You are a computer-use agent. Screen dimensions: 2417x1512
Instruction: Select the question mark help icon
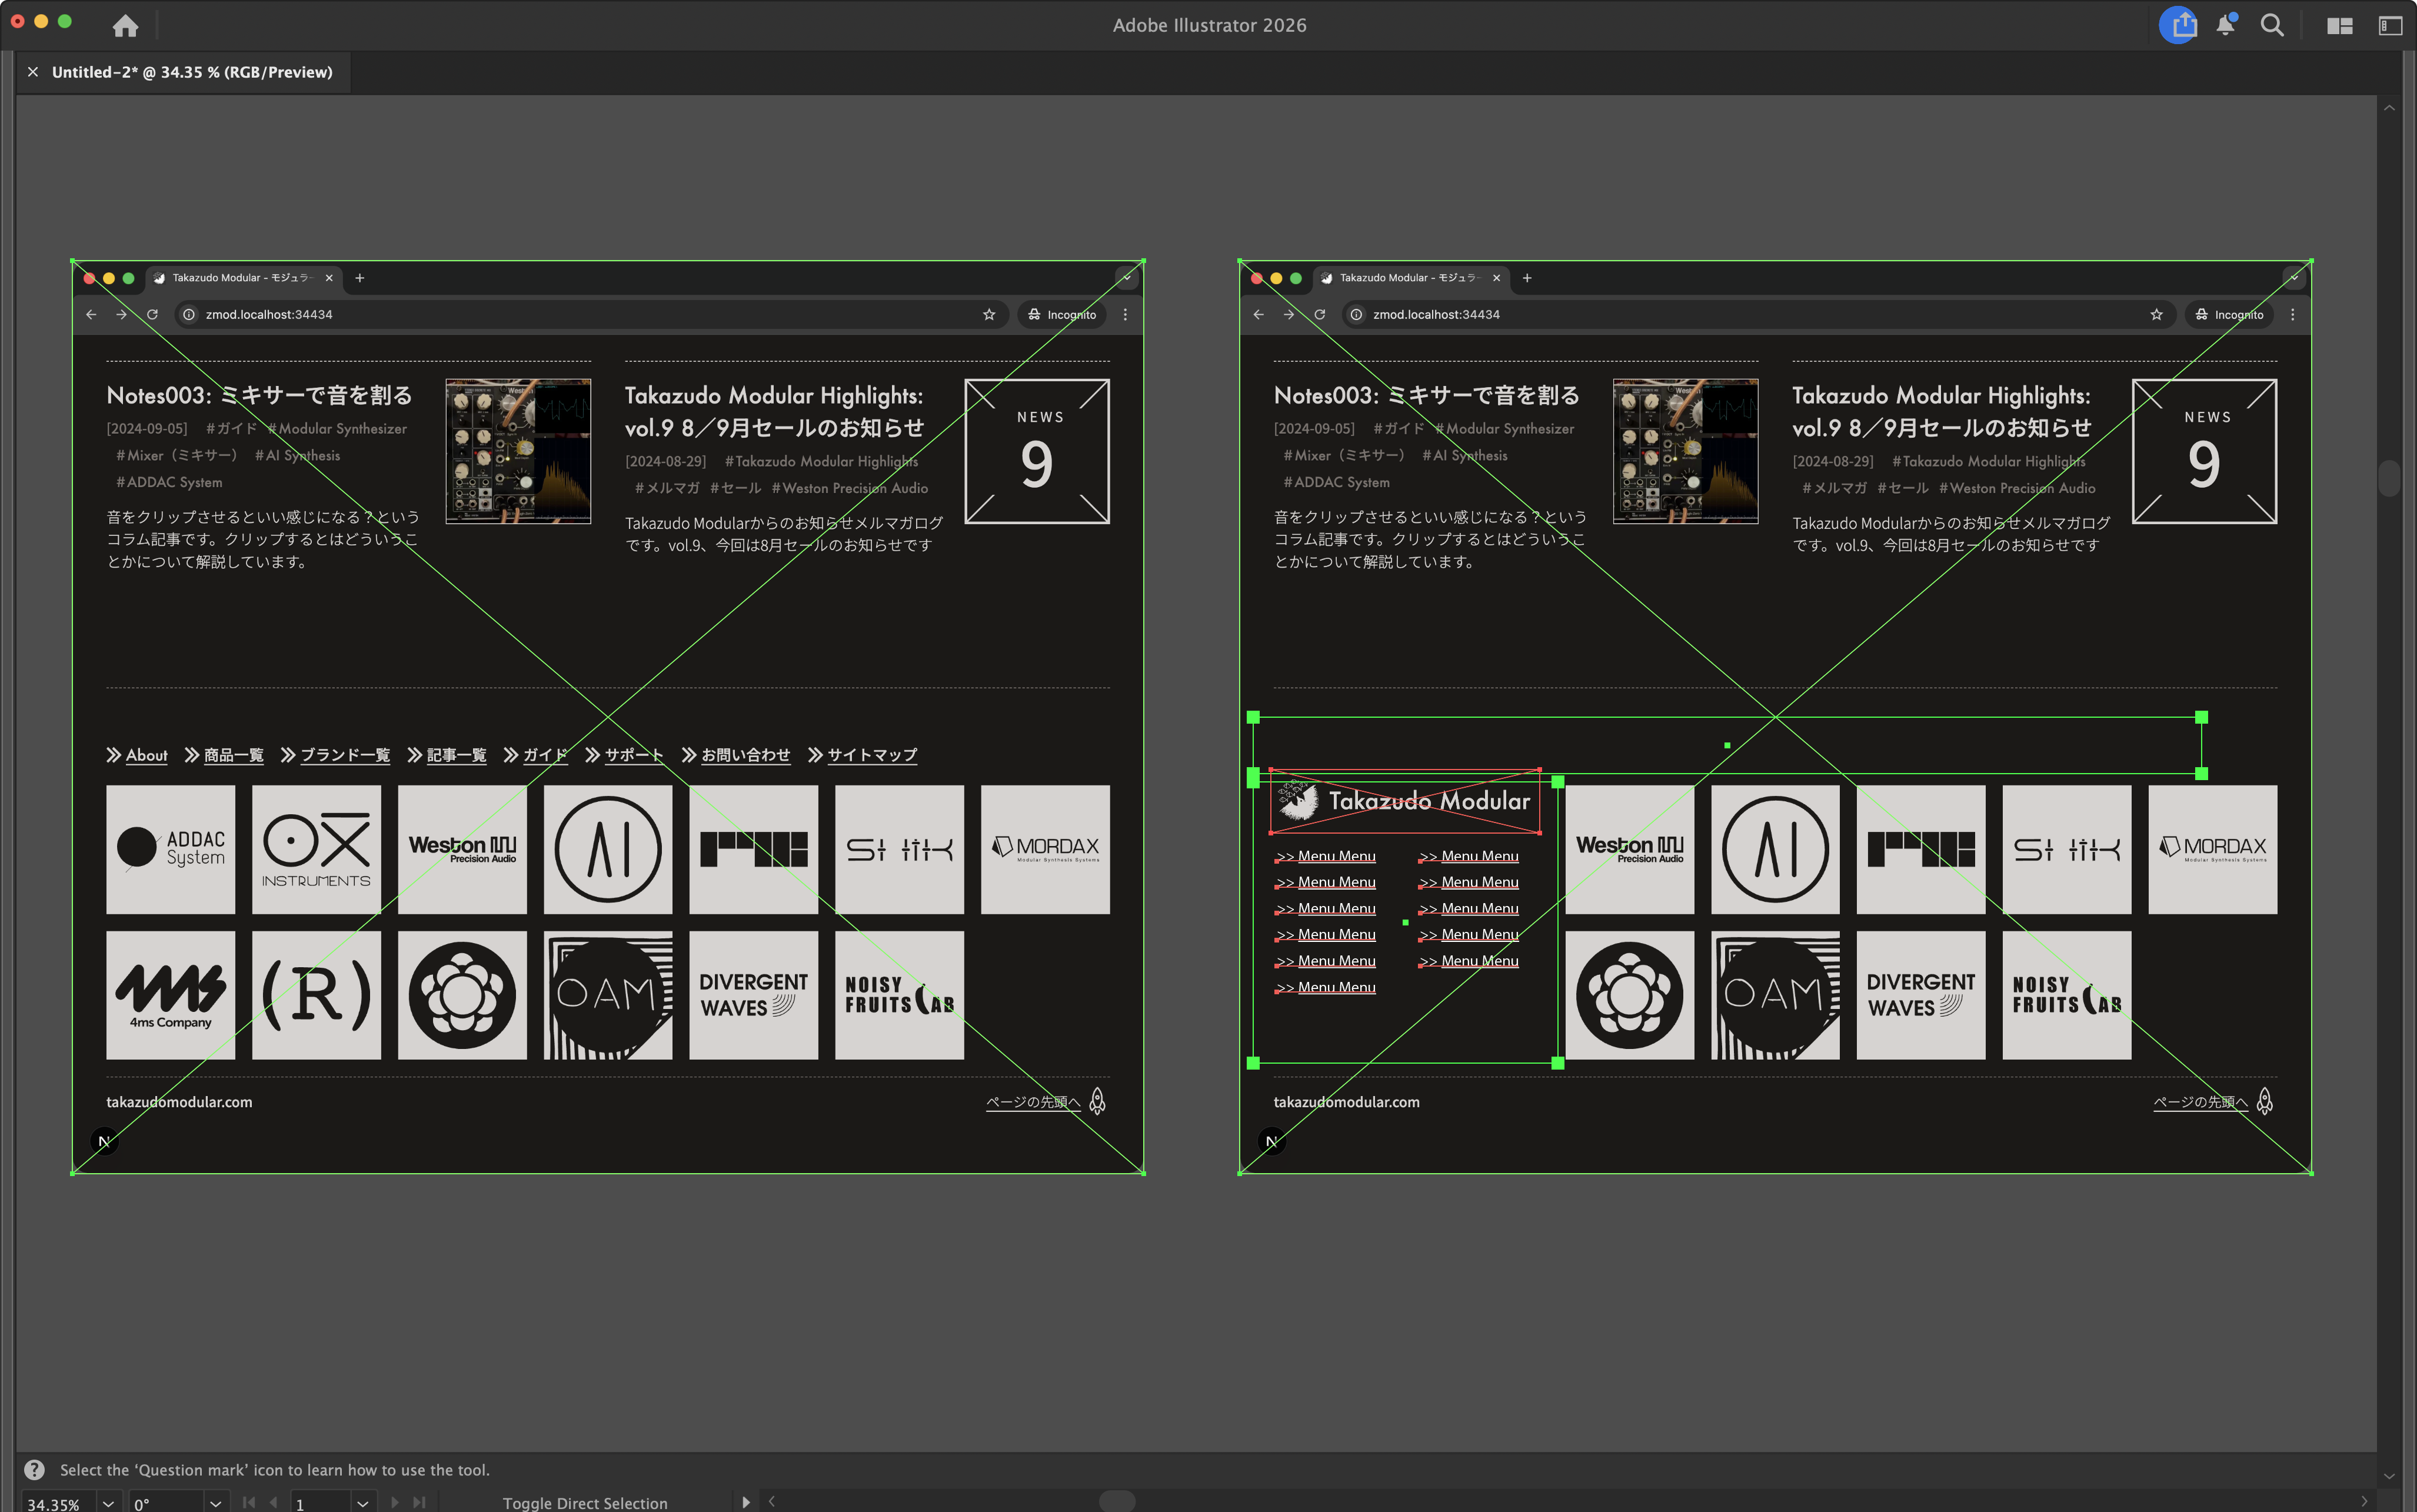click(x=35, y=1469)
